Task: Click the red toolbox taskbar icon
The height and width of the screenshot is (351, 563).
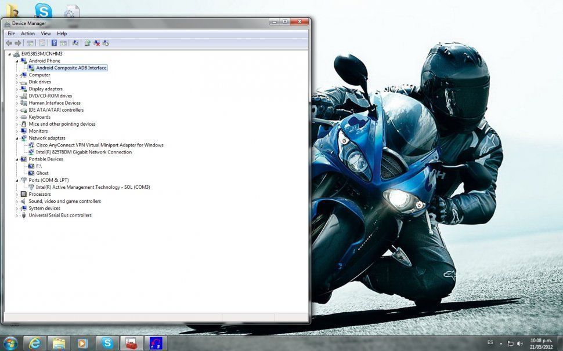Action: tap(131, 343)
